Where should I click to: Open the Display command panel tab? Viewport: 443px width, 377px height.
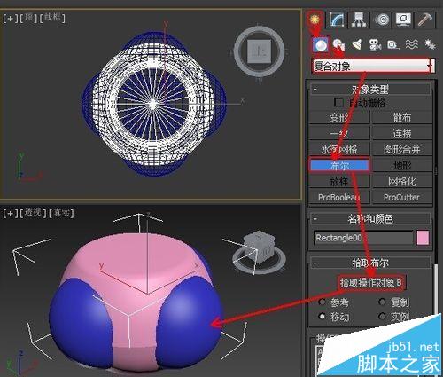coord(403,20)
